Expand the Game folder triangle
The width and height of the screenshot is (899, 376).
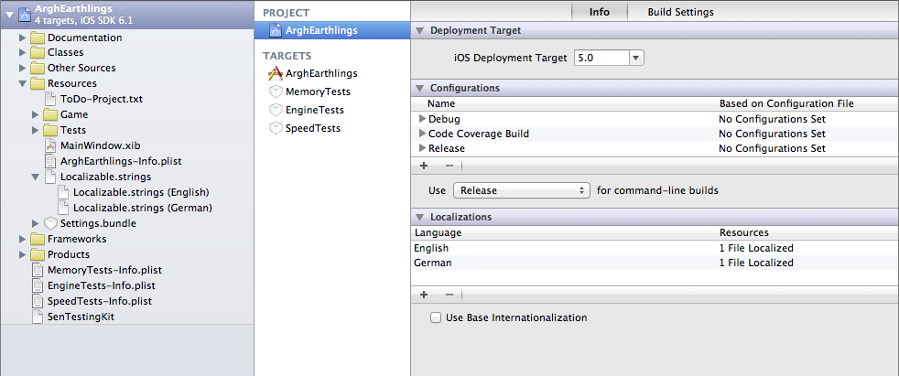tap(36, 114)
